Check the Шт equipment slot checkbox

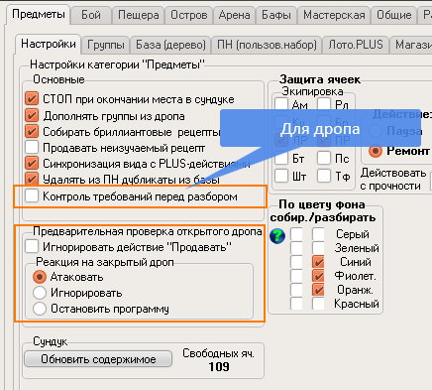coord(281,176)
